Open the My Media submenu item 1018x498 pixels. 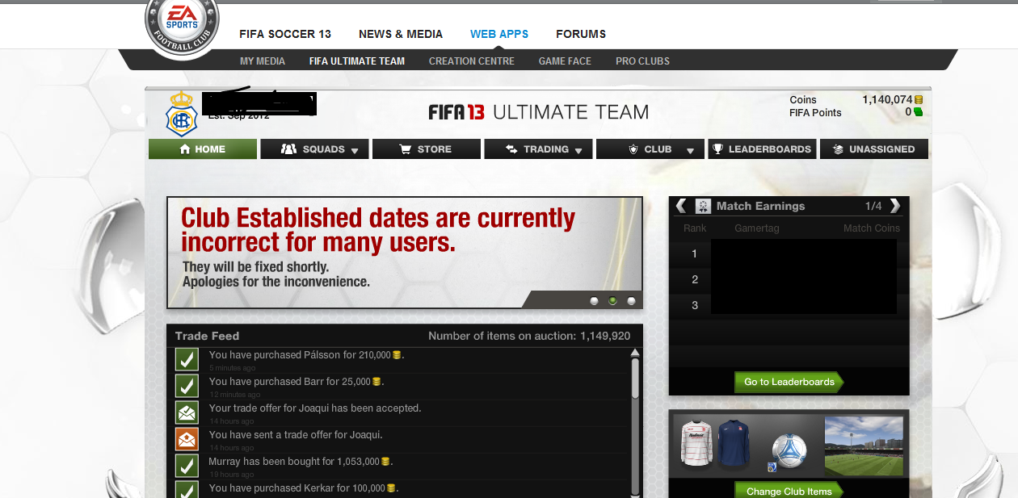263,61
